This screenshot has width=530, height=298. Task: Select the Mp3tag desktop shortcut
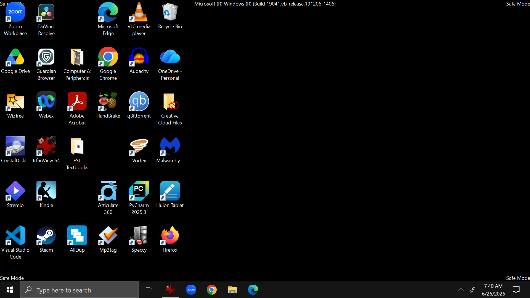click(x=108, y=240)
